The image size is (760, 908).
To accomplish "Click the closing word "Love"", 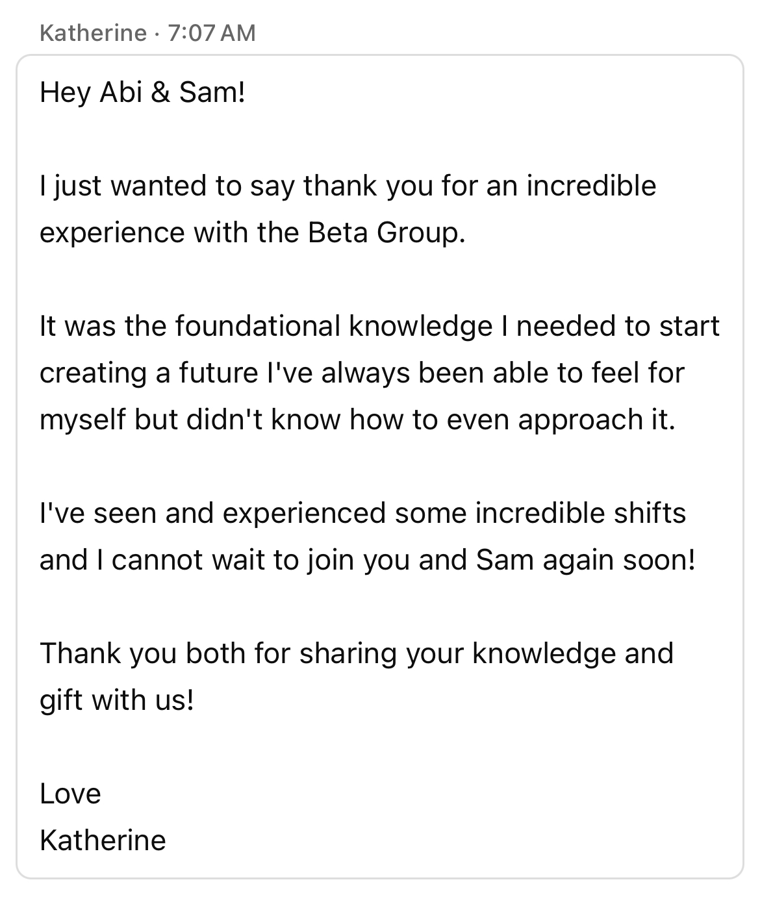I will [x=70, y=794].
